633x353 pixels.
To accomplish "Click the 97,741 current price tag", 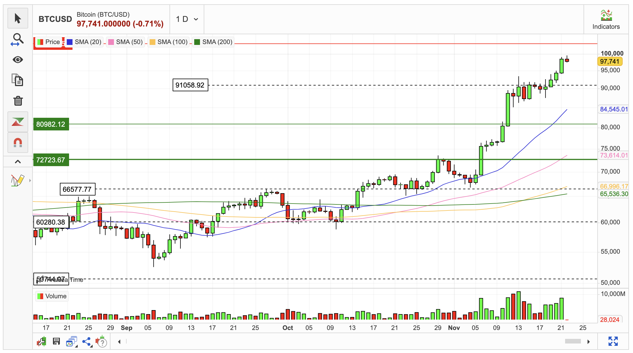I will [610, 61].
